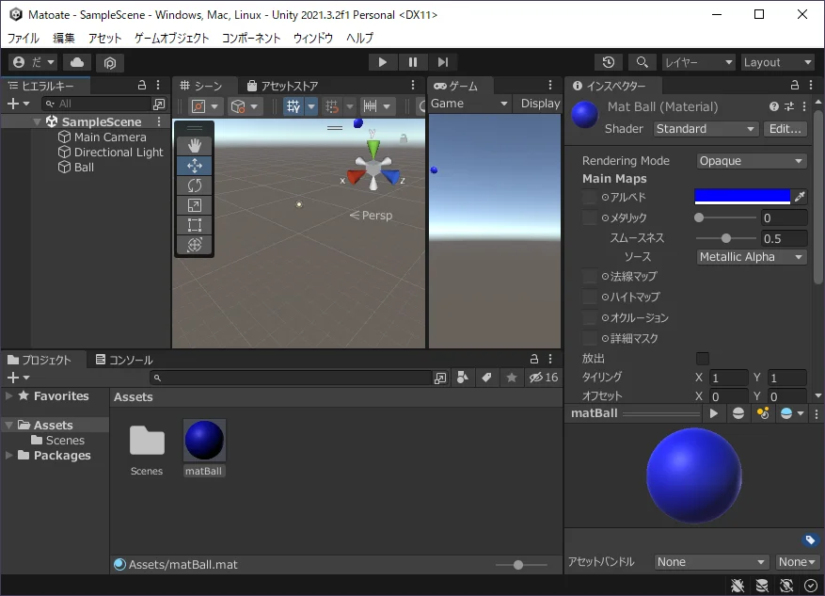Toggle preview lighting icon in matBall preview
The width and height of the screenshot is (825, 596).
click(763, 414)
